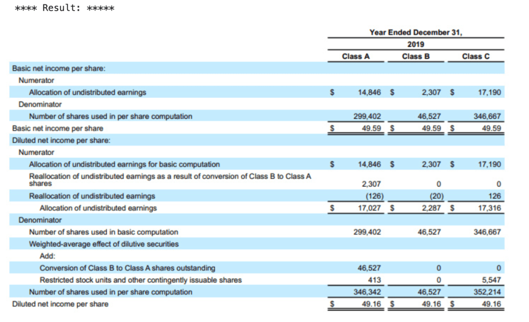Click the 'Weighted-average effect of dilutive securities' label
This screenshot has height=322, width=529.
103,244
